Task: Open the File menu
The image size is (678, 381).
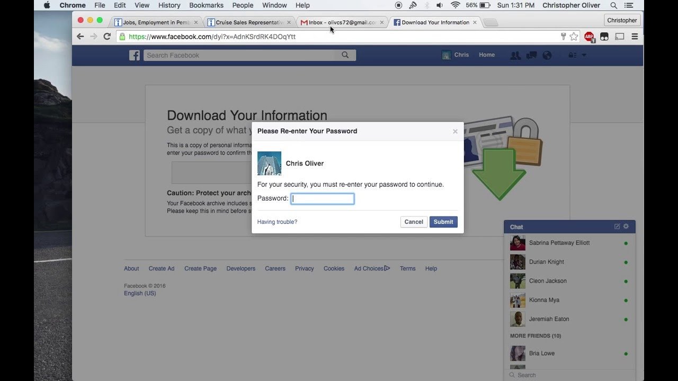Action: (x=100, y=5)
